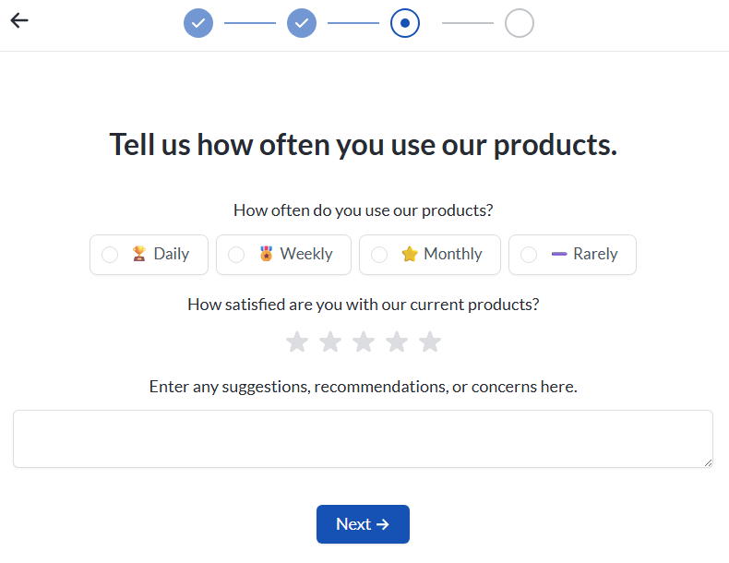Select the Rarely radio button

(x=529, y=255)
